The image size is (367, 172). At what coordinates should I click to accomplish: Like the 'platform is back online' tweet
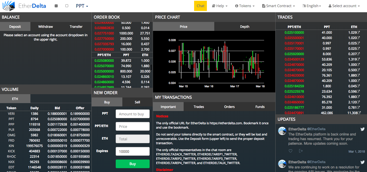(x=290, y=151)
